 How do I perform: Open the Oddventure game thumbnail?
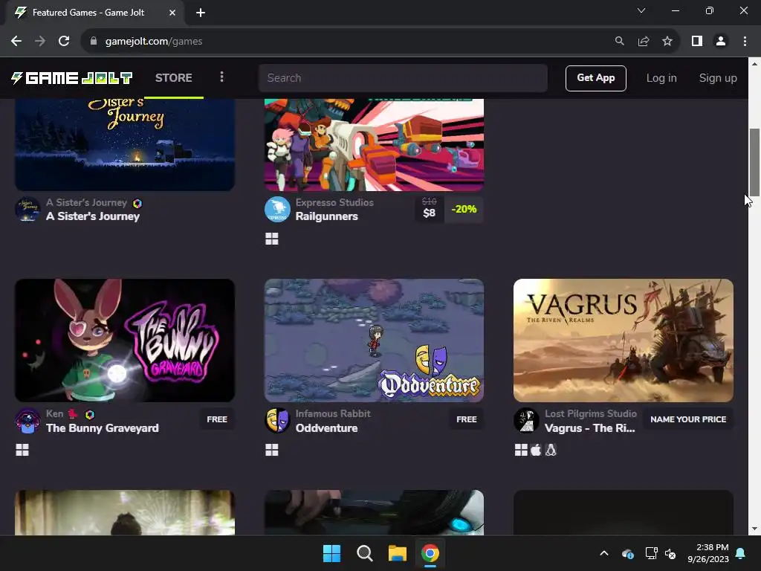point(374,340)
